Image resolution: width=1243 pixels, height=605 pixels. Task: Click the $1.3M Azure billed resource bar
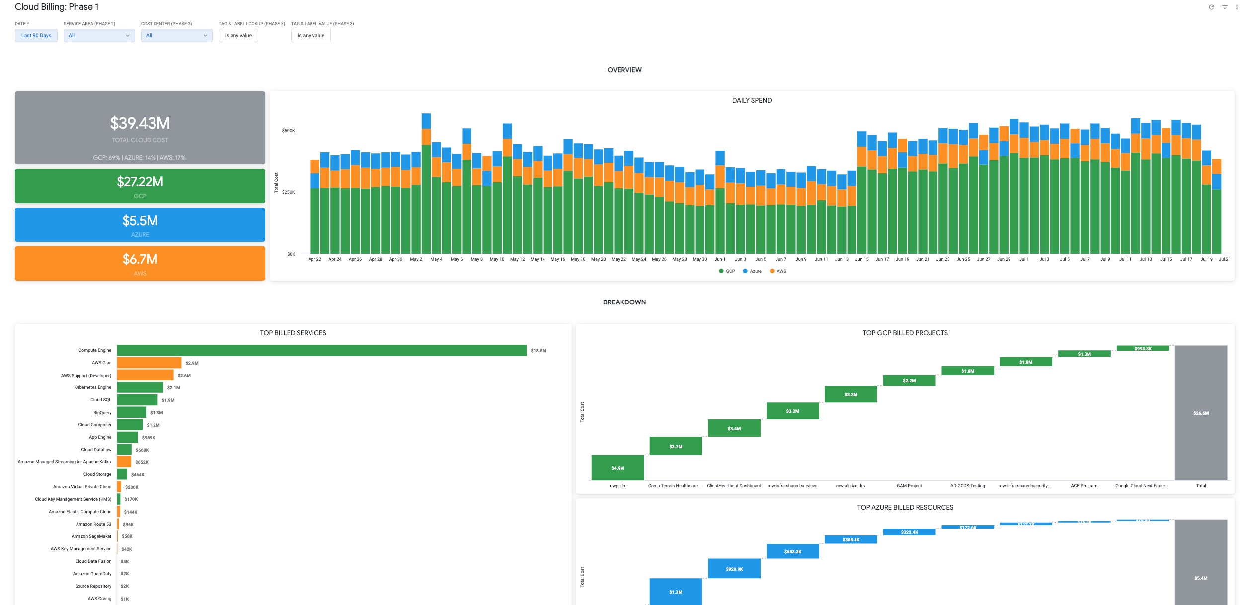(676, 592)
